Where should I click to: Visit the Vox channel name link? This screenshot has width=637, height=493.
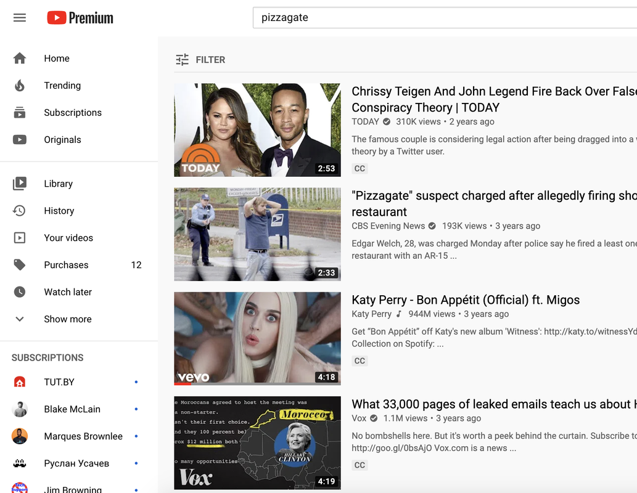359,418
